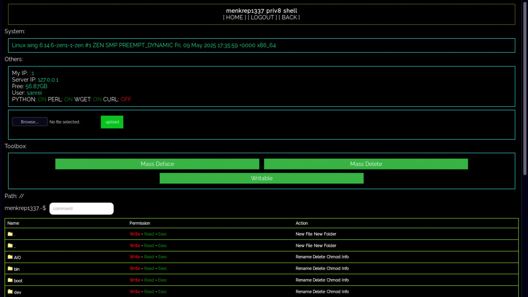Click New File in the double-dot row
528x297 pixels.
(x=304, y=246)
